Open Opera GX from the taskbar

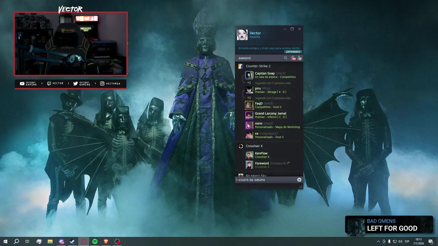point(84,241)
